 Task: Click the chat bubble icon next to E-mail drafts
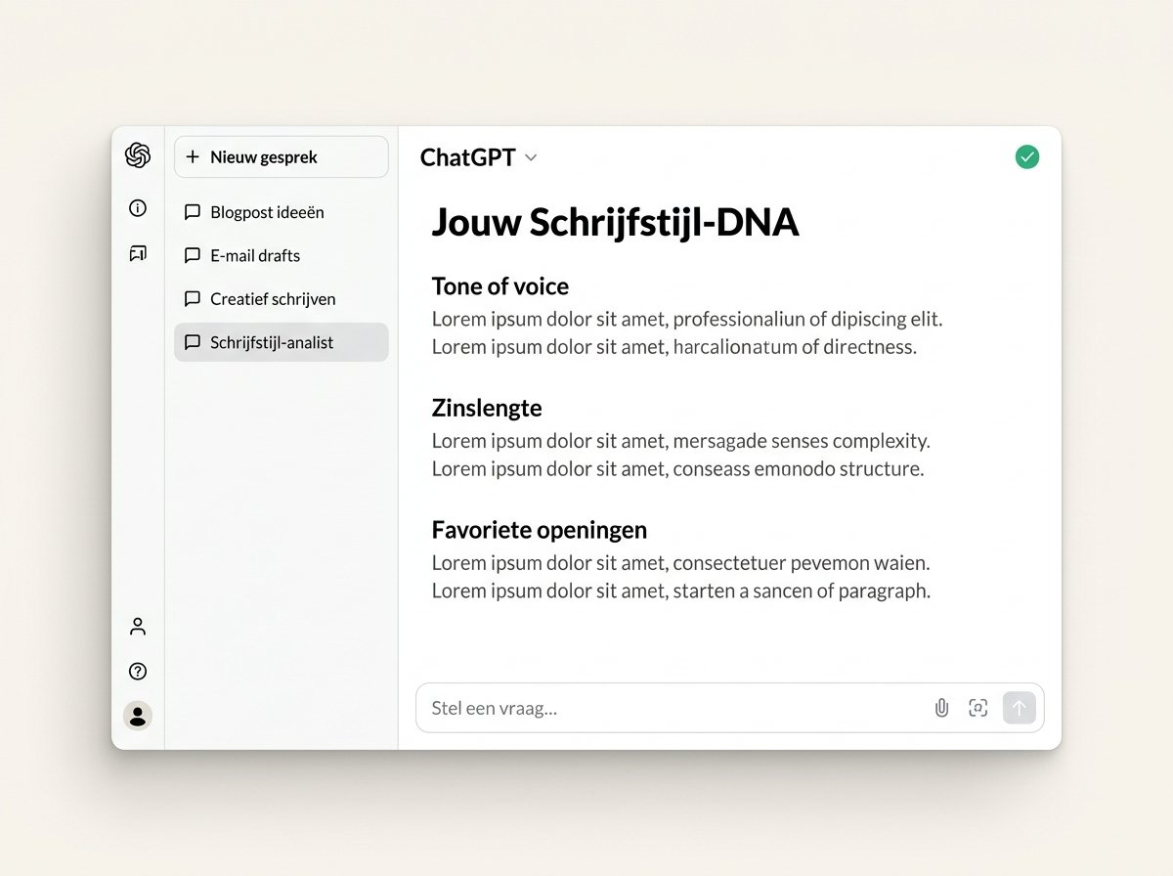coord(193,255)
